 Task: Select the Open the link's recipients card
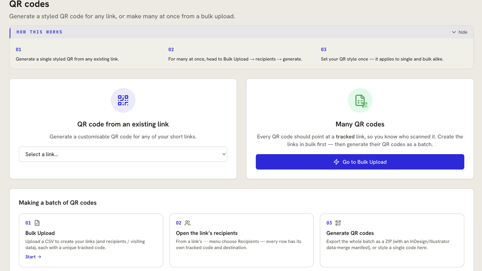click(x=241, y=240)
